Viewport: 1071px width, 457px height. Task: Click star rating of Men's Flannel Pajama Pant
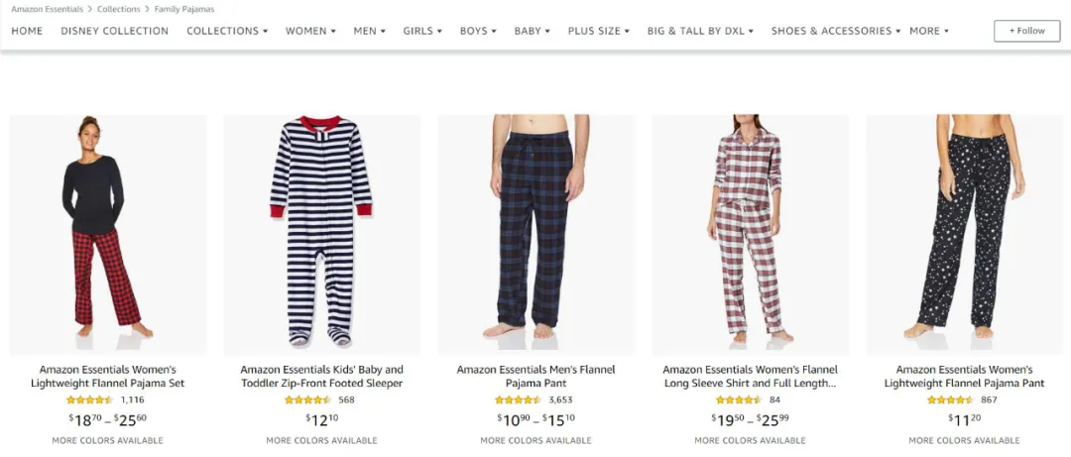[518, 400]
